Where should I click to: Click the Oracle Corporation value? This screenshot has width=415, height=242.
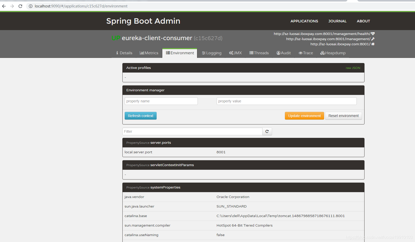233,197
